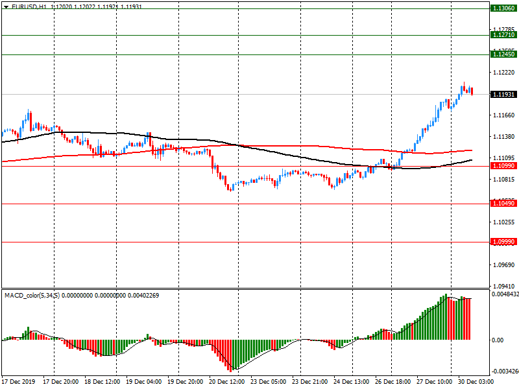Select the 27 Dec 10:00 time label
Screen dimensions: 519x389
point(435,382)
